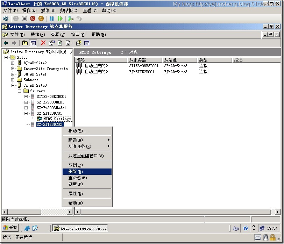This screenshot has height=244, width=284.
Task: Click the VM Start power icon
Action: [x=16, y=19]
